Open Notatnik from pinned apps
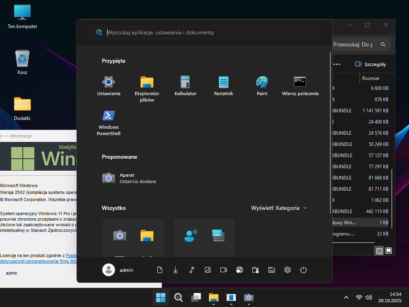Image resolution: width=409 pixels, height=307 pixels. click(224, 86)
